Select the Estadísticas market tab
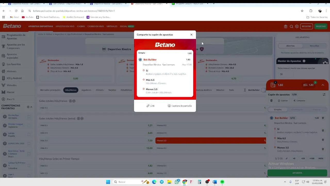The width and height of the screenshot is (330, 186). point(126,90)
